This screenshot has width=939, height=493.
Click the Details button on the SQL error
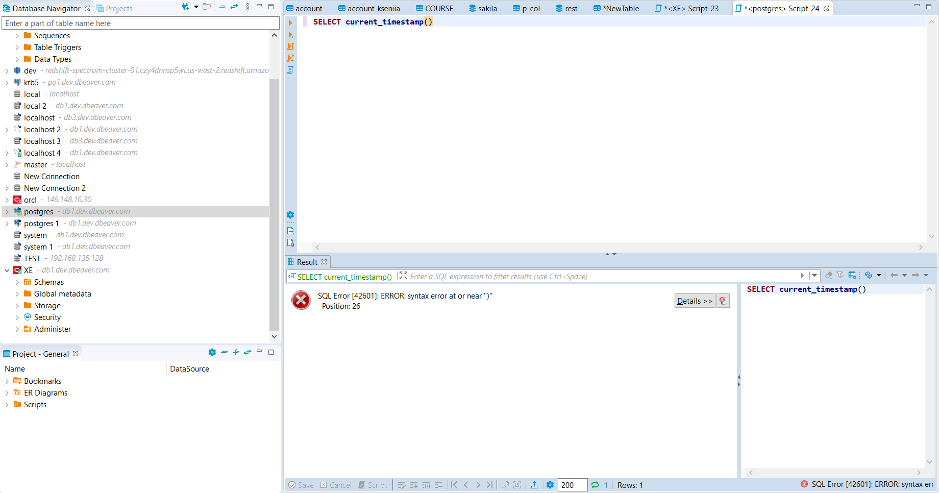pos(694,301)
